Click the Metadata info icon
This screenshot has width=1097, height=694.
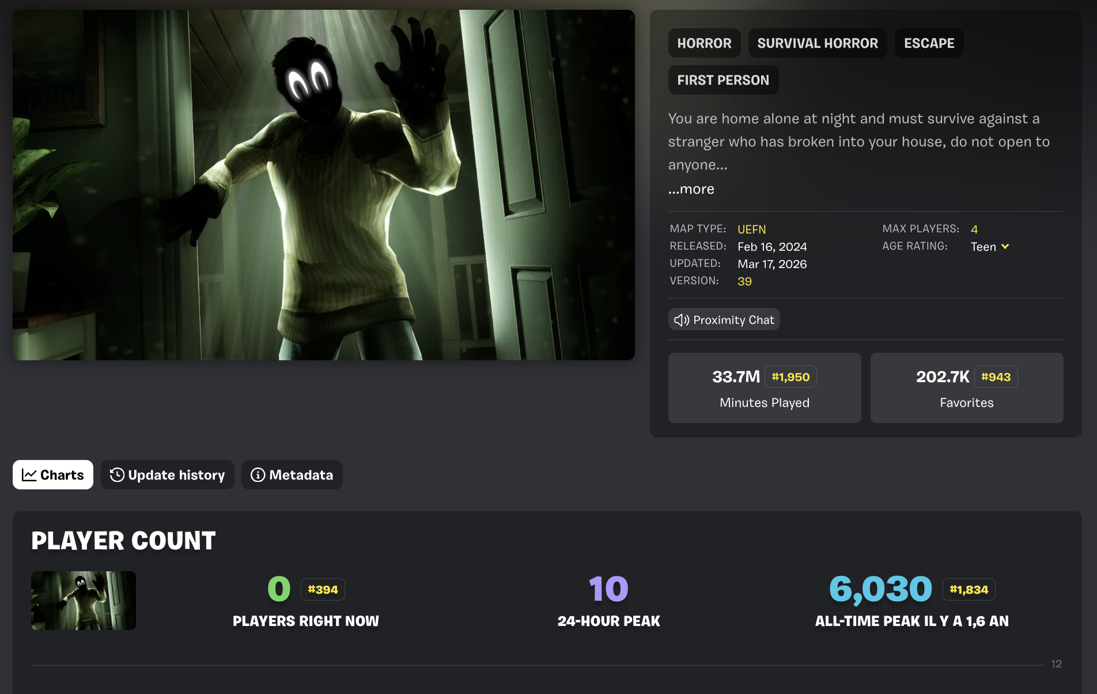(258, 475)
